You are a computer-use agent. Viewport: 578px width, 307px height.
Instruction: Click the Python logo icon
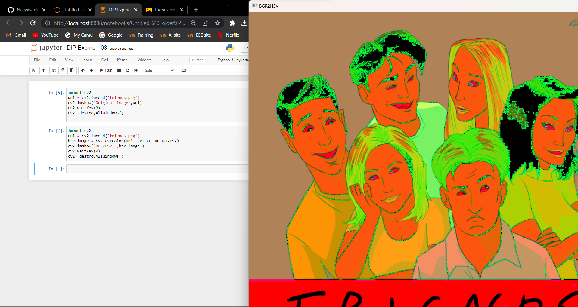pos(230,48)
